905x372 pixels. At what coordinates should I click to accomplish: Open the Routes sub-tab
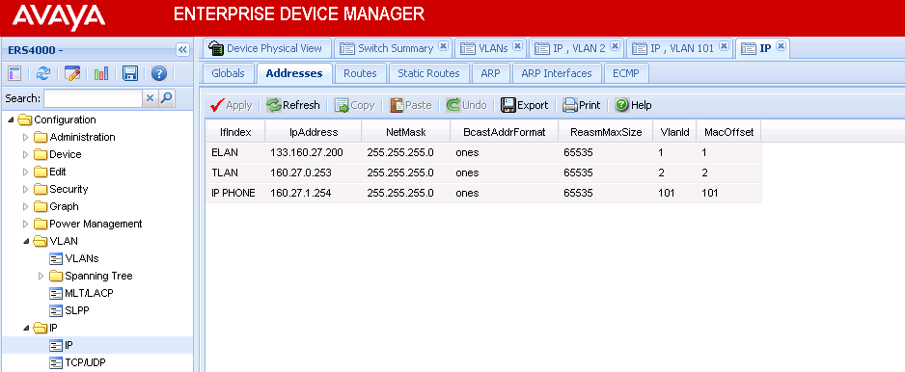click(x=360, y=74)
